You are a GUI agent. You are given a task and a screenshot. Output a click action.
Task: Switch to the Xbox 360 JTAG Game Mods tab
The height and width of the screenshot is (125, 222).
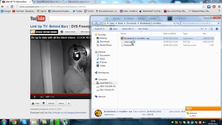[48, 2]
